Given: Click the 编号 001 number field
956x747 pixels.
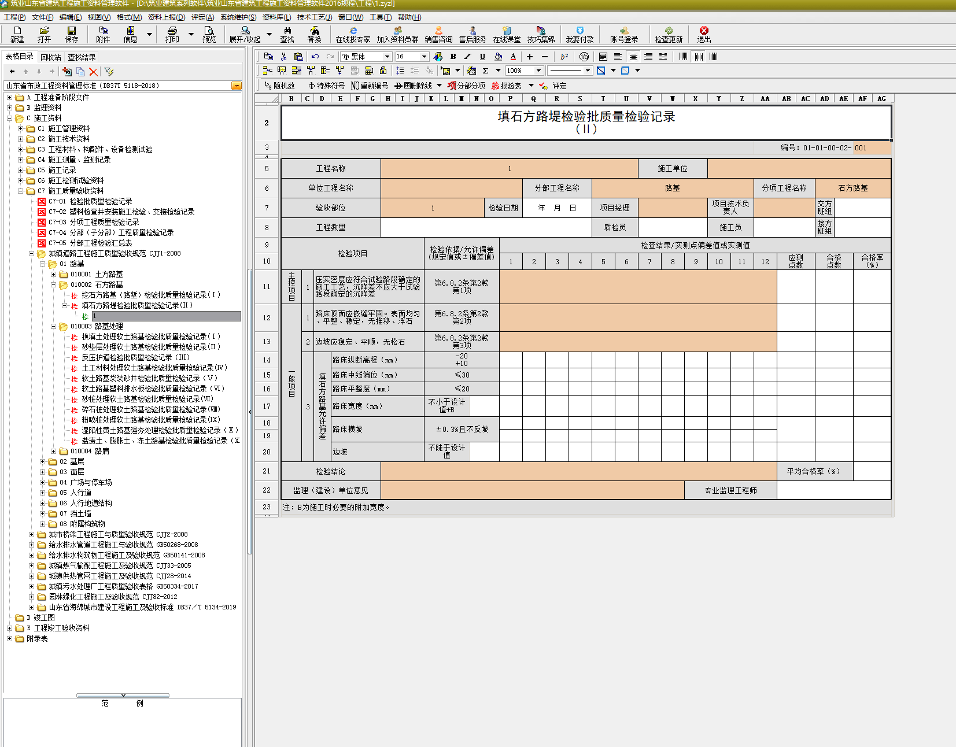Looking at the screenshot, I should tap(872, 147).
